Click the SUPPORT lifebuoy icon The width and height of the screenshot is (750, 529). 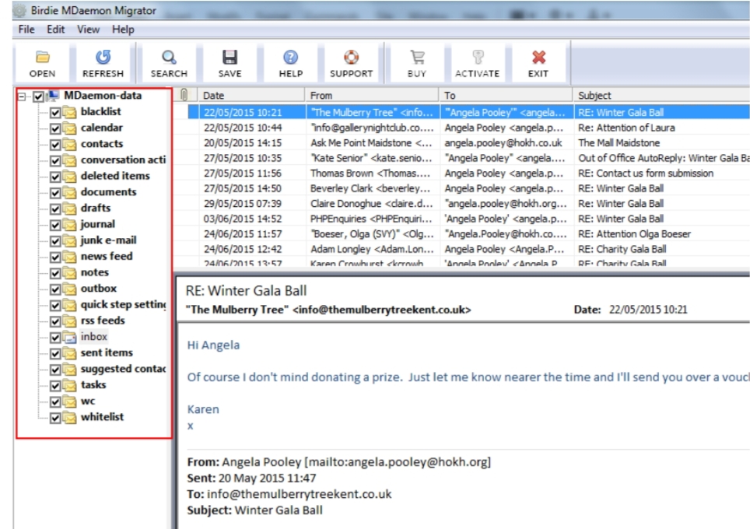[351, 62]
